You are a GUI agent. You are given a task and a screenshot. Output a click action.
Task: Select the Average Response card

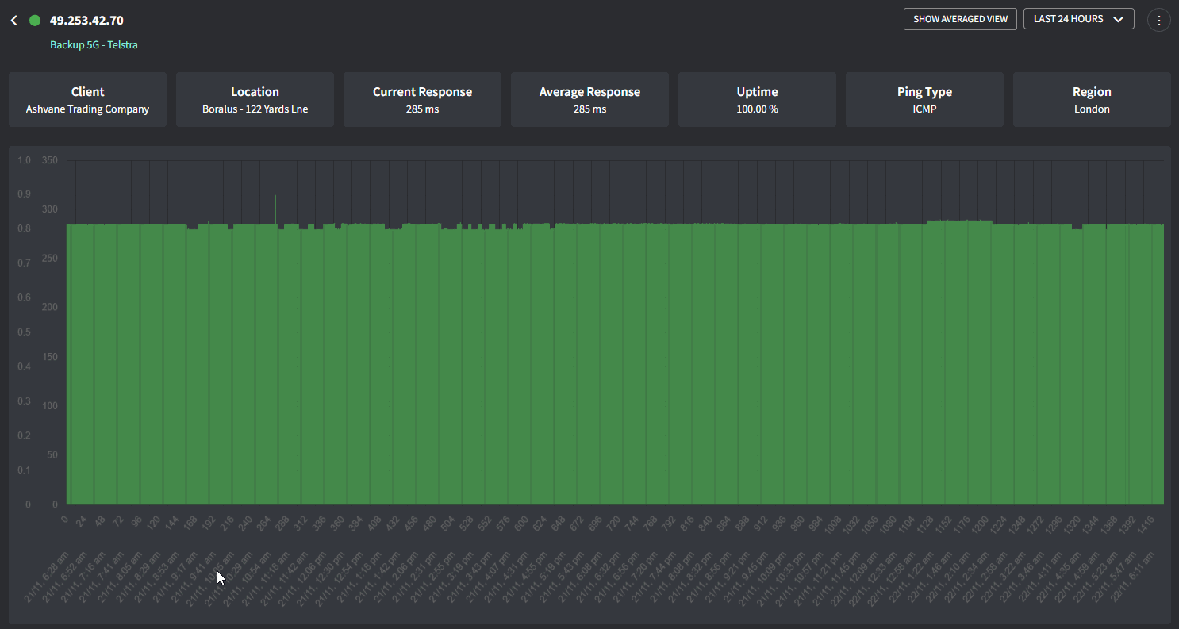tap(589, 100)
